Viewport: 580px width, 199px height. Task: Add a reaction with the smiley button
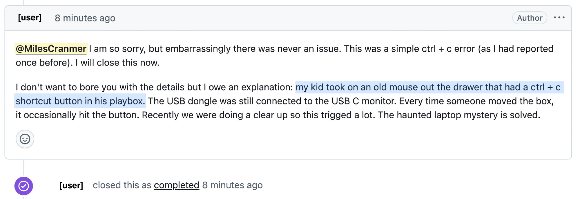point(25,139)
